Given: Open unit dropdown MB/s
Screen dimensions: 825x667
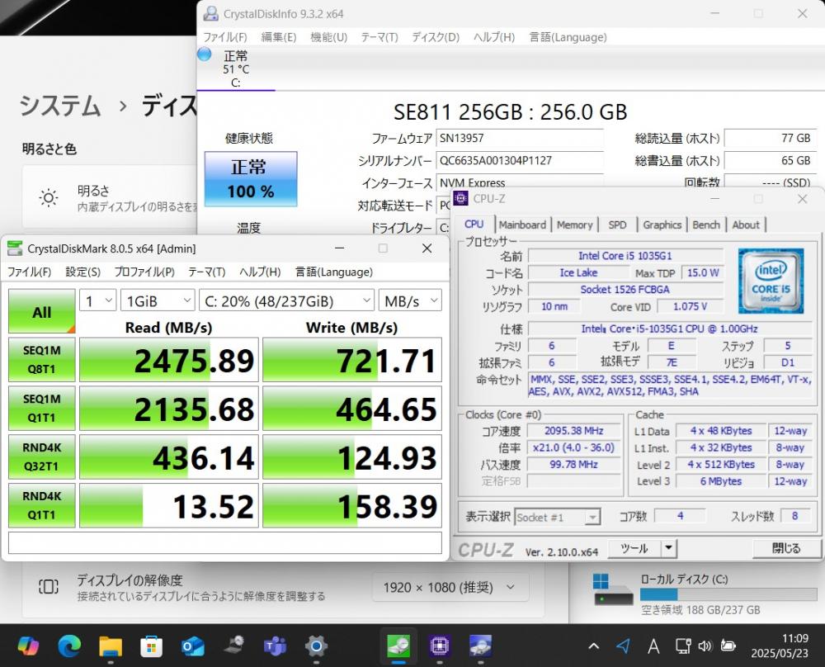Looking at the screenshot, I should coord(410,300).
